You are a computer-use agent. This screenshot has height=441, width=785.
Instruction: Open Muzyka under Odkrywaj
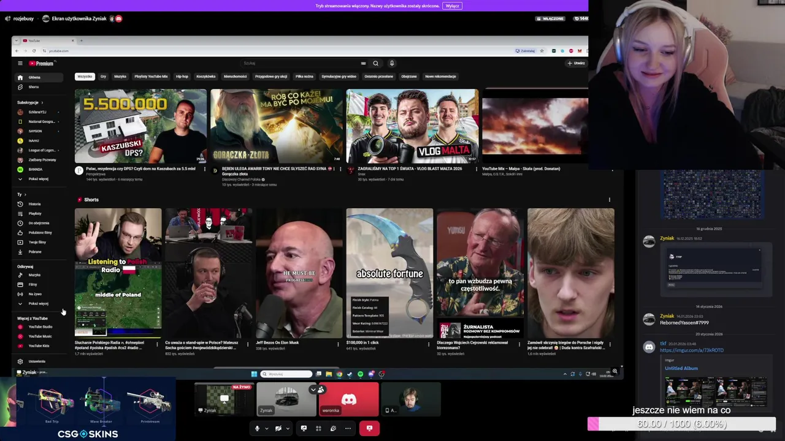(39, 275)
